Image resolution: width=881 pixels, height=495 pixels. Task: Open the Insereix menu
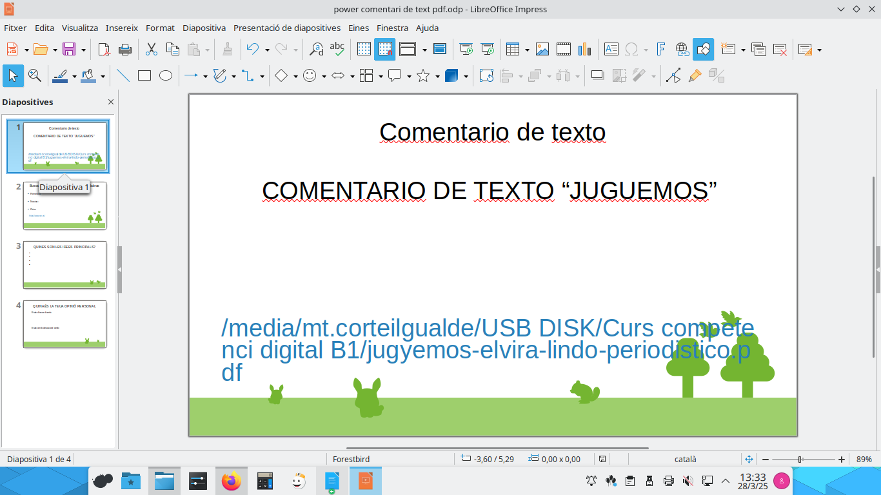[122, 28]
